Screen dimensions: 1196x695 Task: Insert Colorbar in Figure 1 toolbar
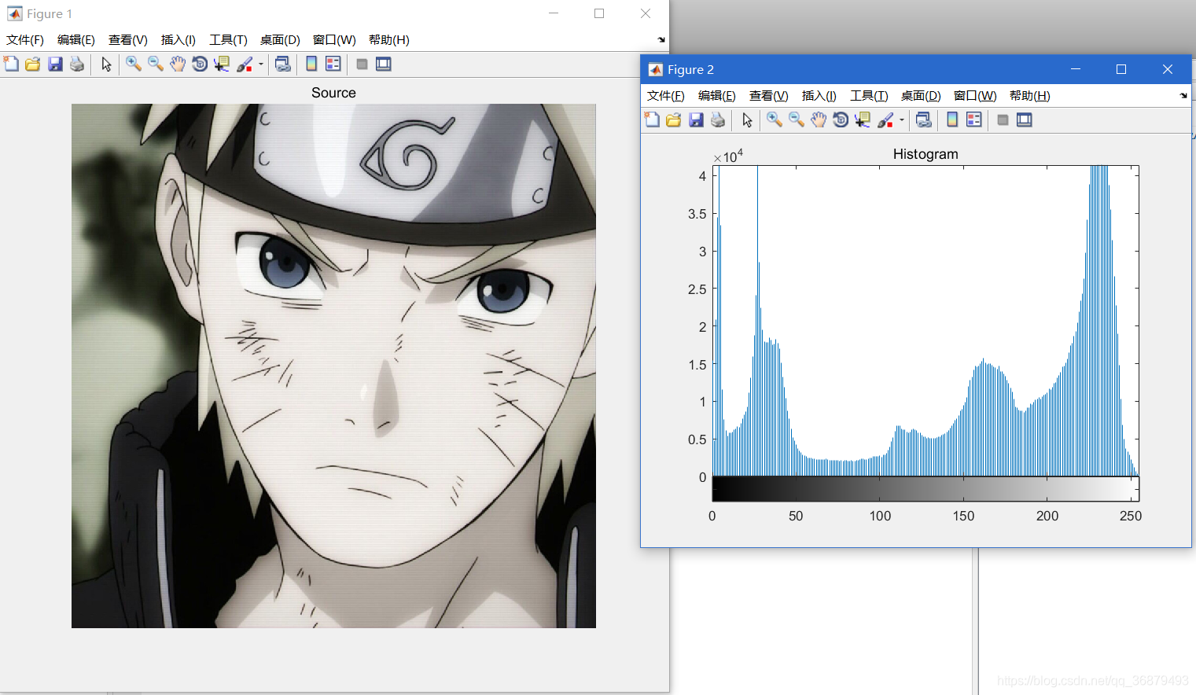coord(311,64)
